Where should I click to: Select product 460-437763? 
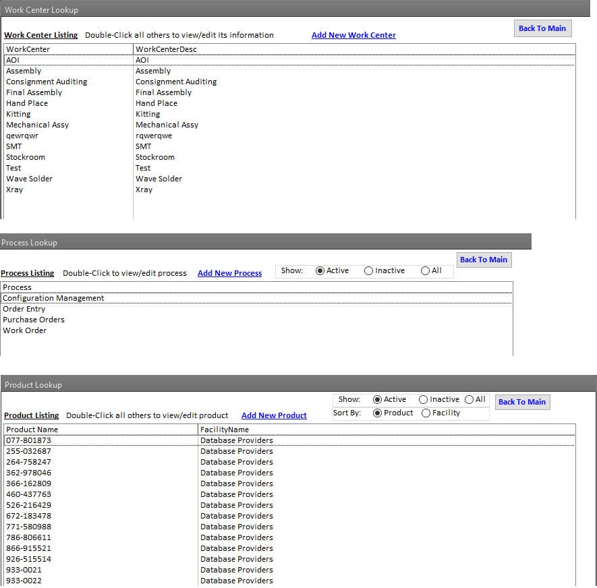pos(289,494)
